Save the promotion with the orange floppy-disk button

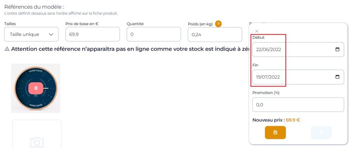(x=275, y=133)
